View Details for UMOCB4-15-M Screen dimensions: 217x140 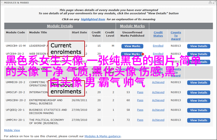tap(199, 46)
